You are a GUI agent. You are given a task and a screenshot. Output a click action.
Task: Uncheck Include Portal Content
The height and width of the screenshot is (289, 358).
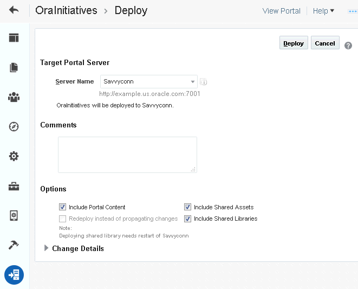click(63, 207)
